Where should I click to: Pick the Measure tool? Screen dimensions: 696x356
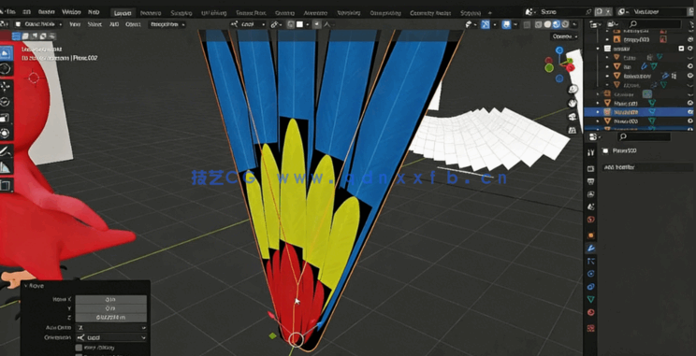[x=6, y=167]
